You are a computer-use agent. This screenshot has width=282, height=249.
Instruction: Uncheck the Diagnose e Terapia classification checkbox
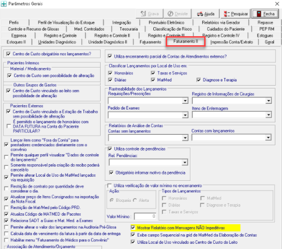coord(198,80)
